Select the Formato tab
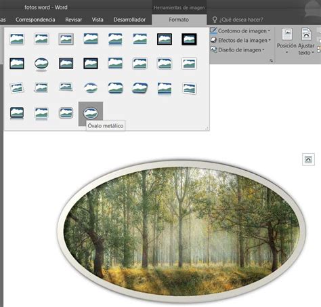 [179, 20]
